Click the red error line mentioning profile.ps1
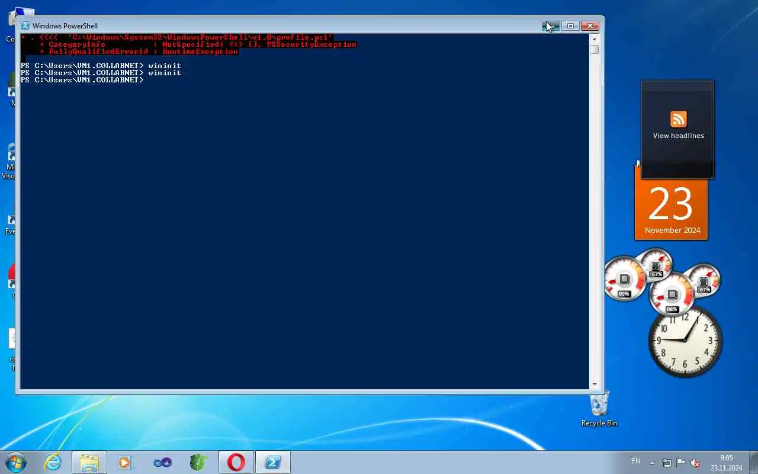This screenshot has width=758, height=474. coord(176,37)
